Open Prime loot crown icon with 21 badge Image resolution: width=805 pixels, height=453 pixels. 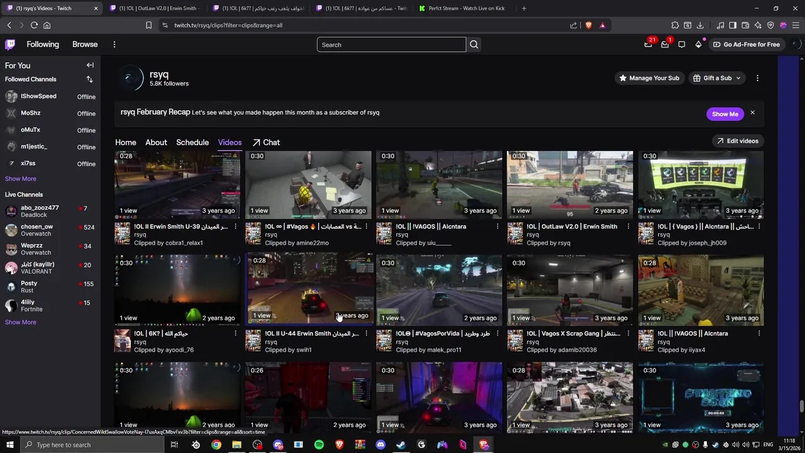pos(648,44)
